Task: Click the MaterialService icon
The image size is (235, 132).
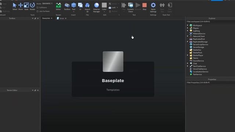Action: pos(191,33)
